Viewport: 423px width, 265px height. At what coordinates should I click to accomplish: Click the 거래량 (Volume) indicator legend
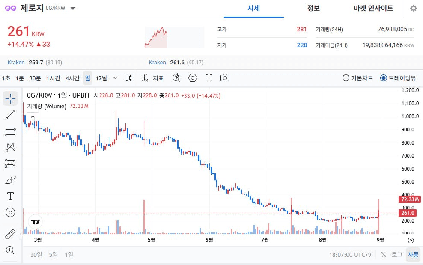46,106
